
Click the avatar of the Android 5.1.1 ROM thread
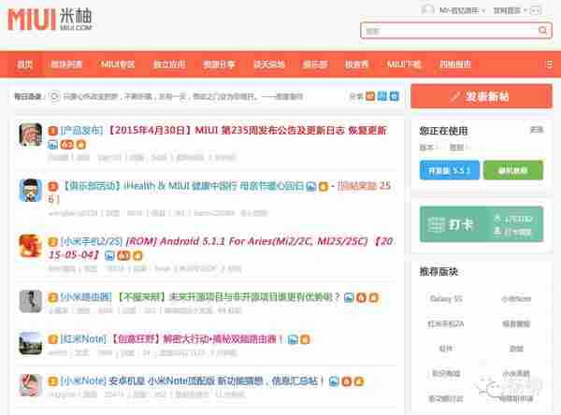click(x=30, y=246)
